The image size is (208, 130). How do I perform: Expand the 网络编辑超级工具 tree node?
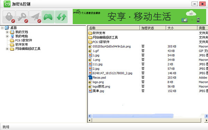click(x=7, y=49)
